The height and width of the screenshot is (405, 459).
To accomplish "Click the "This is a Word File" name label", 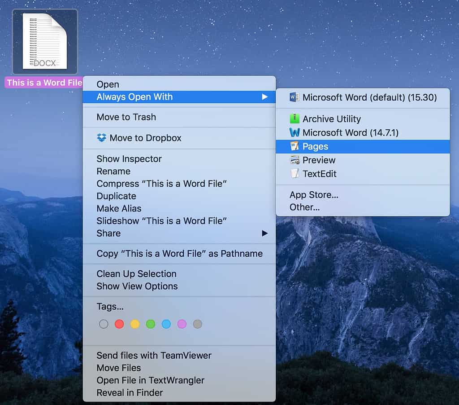I will tap(43, 83).
